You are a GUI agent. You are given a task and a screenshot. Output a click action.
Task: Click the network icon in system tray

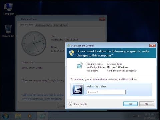coord(135,116)
